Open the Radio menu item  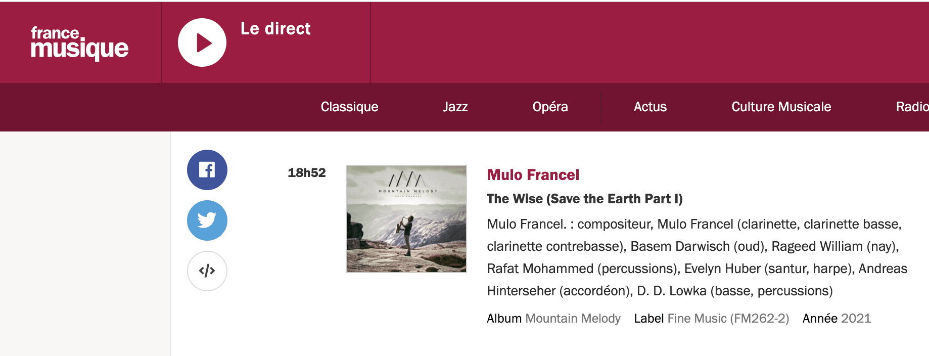click(912, 107)
